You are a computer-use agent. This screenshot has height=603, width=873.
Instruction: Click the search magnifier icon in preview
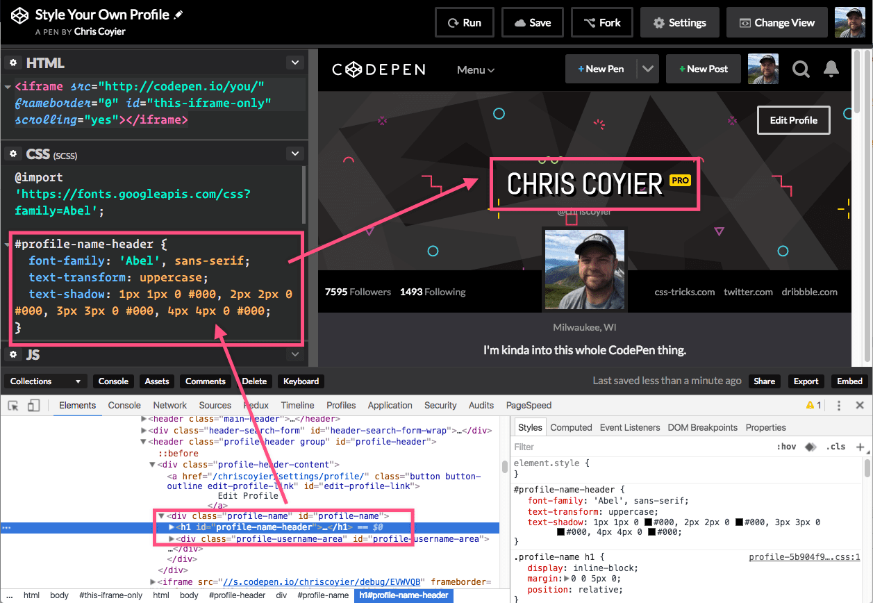click(x=801, y=69)
